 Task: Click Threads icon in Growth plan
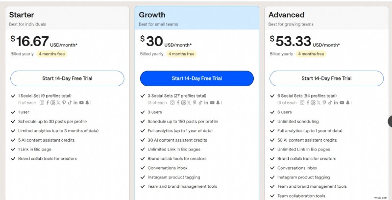183,102
